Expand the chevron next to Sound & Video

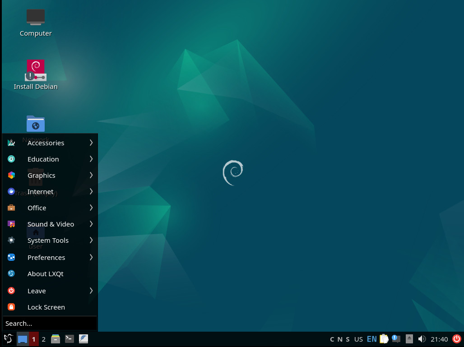(91, 224)
